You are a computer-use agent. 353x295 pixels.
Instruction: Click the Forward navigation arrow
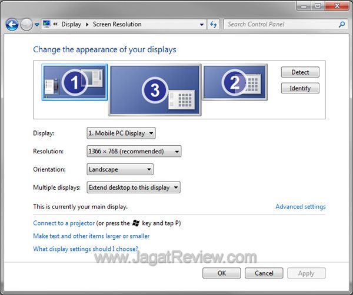click(x=26, y=25)
